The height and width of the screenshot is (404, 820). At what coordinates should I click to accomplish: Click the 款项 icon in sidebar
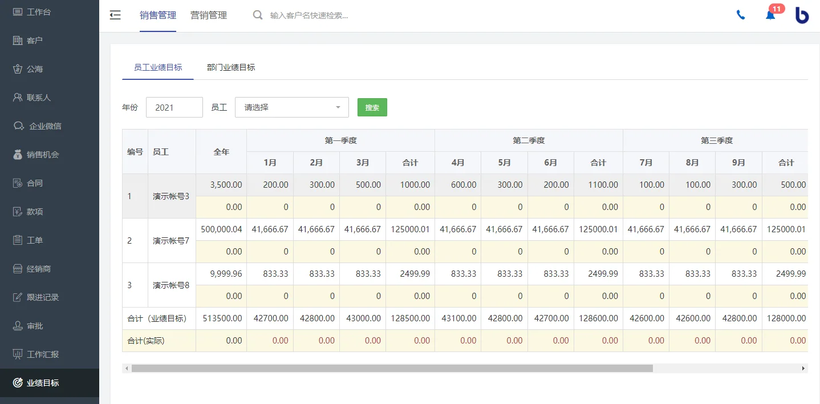[x=18, y=211]
